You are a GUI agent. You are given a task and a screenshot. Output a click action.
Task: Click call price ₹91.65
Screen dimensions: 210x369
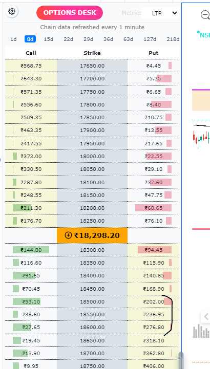(31, 275)
